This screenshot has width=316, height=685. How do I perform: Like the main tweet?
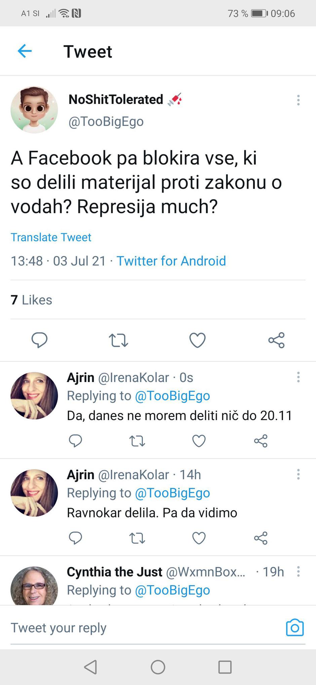click(197, 340)
